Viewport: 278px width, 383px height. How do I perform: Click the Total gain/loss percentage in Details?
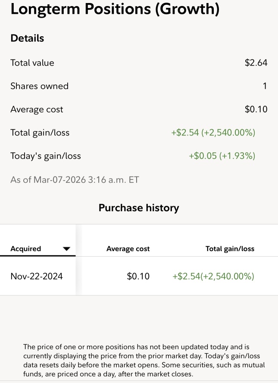(x=228, y=133)
